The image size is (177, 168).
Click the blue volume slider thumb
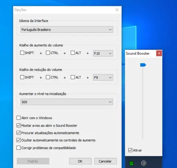(143, 65)
